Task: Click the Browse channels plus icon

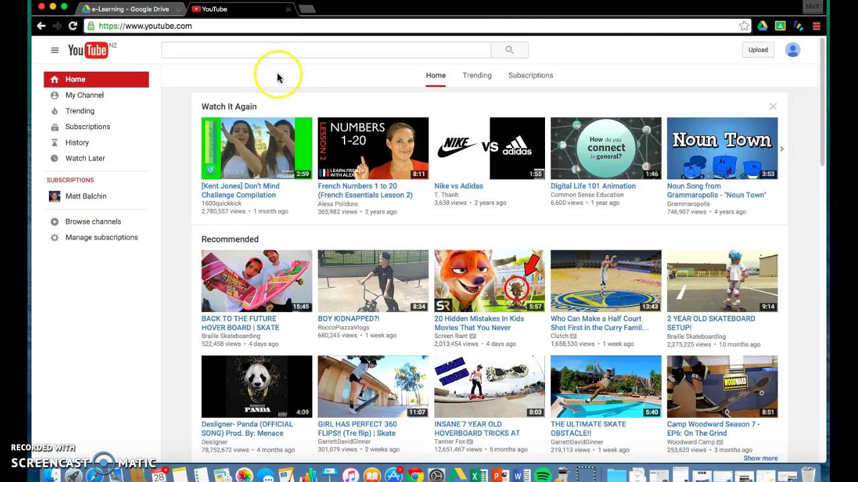Action: (54, 222)
